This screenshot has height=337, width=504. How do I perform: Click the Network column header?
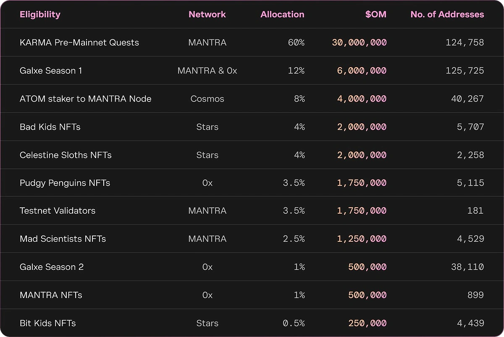coord(207,14)
